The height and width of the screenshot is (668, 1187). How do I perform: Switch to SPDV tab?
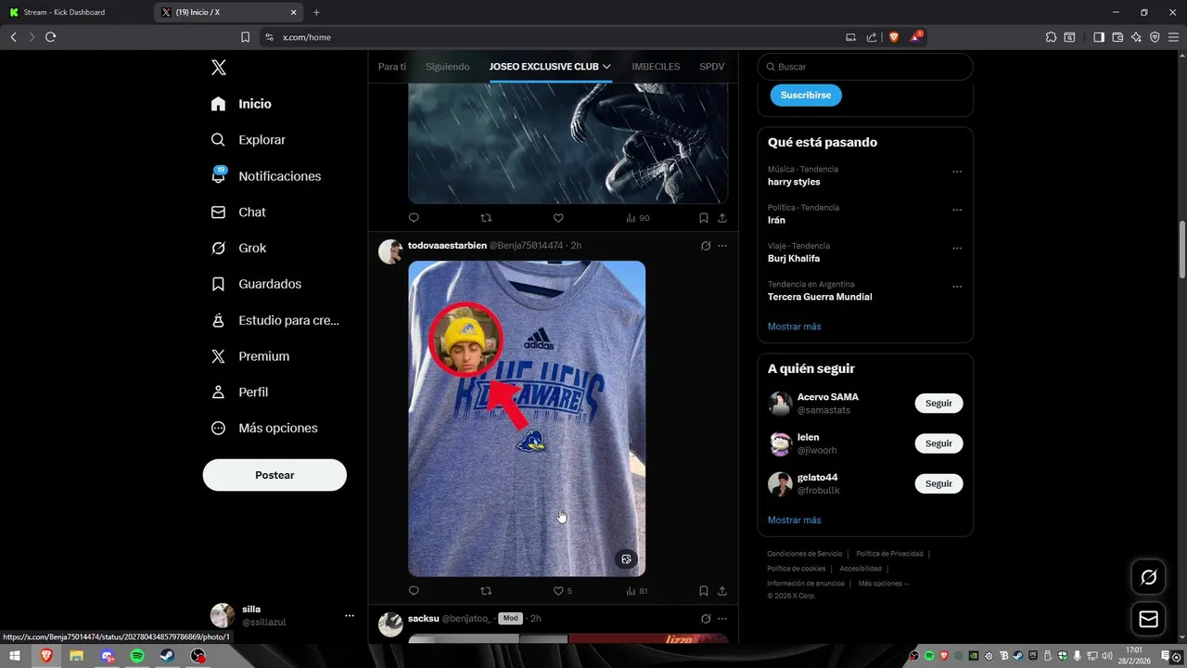[x=712, y=67]
